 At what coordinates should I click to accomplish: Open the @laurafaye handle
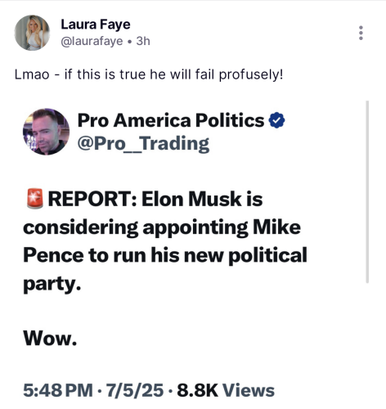click(92, 41)
